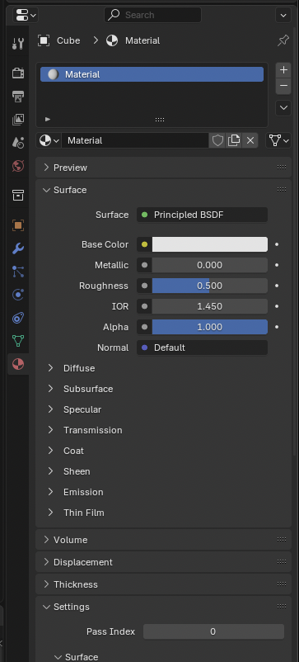Add a new material slot
This screenshot has height=662, width=299.
pyautogui.click(x=283, y=69)
